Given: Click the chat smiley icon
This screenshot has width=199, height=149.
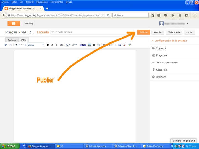Looking at the screenshot, I should point(187,15).
